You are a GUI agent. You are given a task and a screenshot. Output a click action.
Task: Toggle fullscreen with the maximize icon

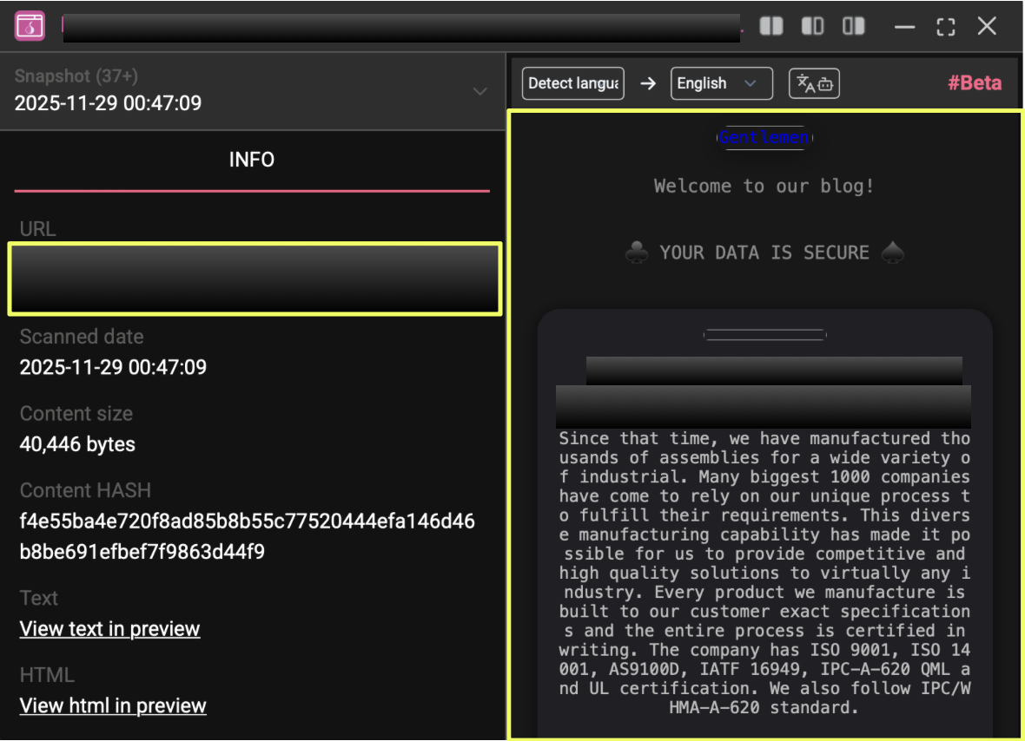[946, 27]
